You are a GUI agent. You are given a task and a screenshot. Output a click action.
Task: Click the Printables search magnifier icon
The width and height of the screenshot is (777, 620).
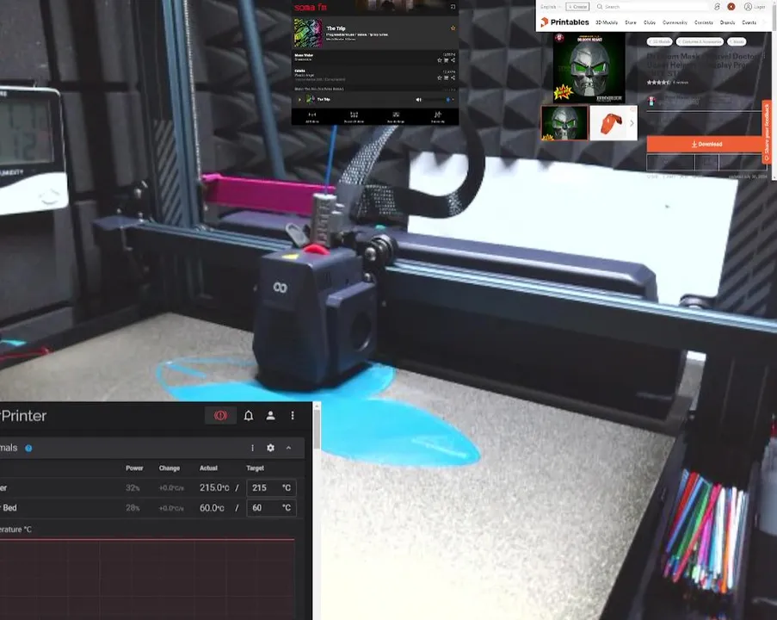tap(600, 7)
